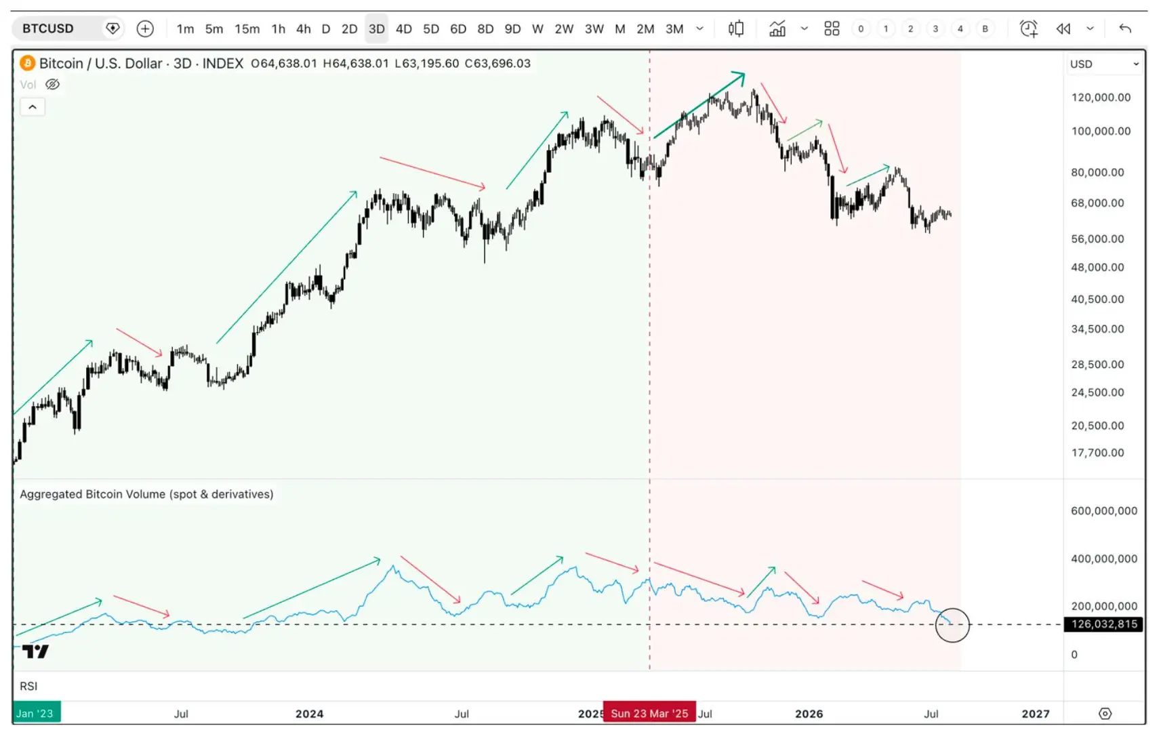
Task: Expand the timeframe interval dropdown
Action: click(x=699, y=29)
